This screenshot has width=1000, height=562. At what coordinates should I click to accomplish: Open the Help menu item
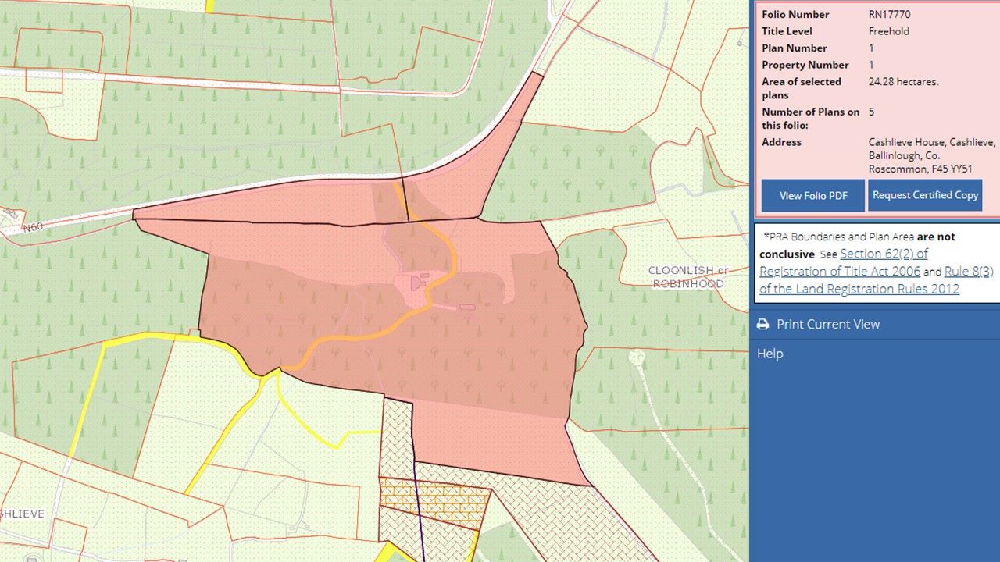(770, 354)
